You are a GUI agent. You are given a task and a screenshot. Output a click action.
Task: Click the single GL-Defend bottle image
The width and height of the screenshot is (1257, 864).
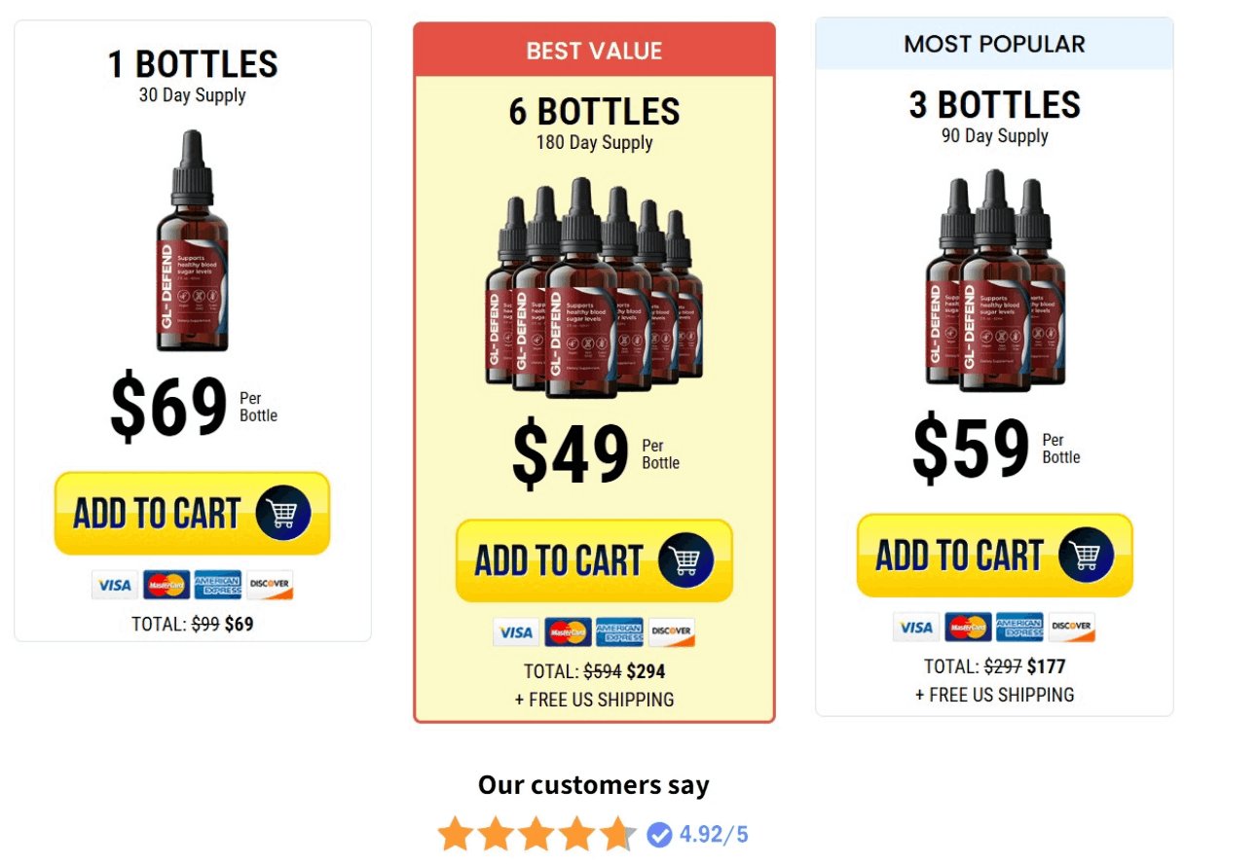coord(192,241)
